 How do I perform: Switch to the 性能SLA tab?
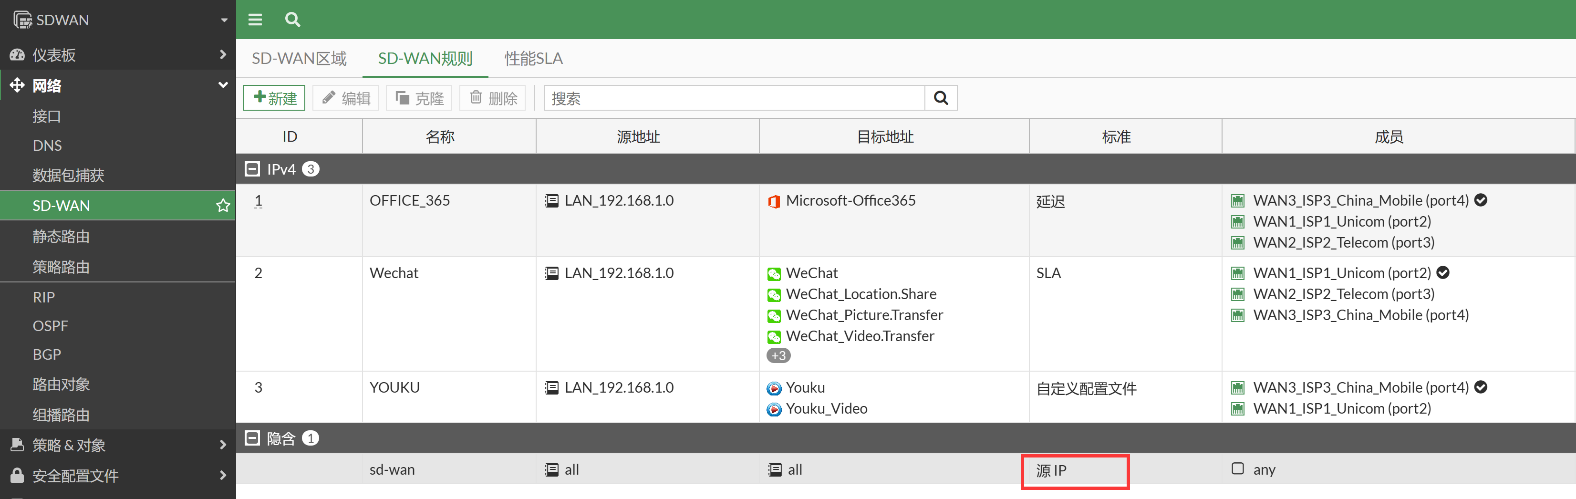pyautogui.click(x=533, y=59)
